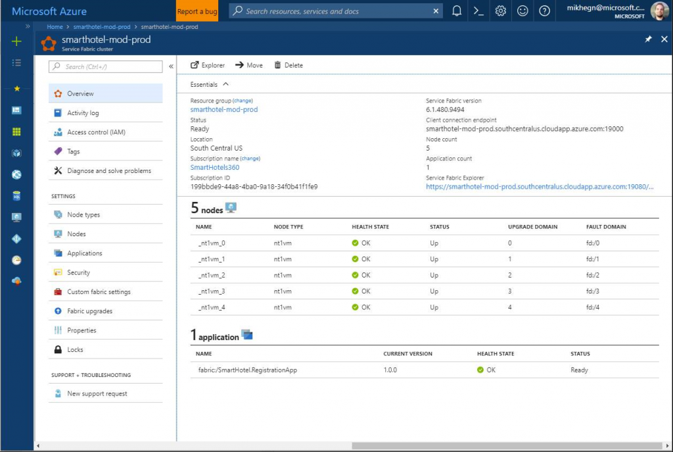
Task: Open the virtual machines monitor sidebar icon
Action: pos(16,217)
